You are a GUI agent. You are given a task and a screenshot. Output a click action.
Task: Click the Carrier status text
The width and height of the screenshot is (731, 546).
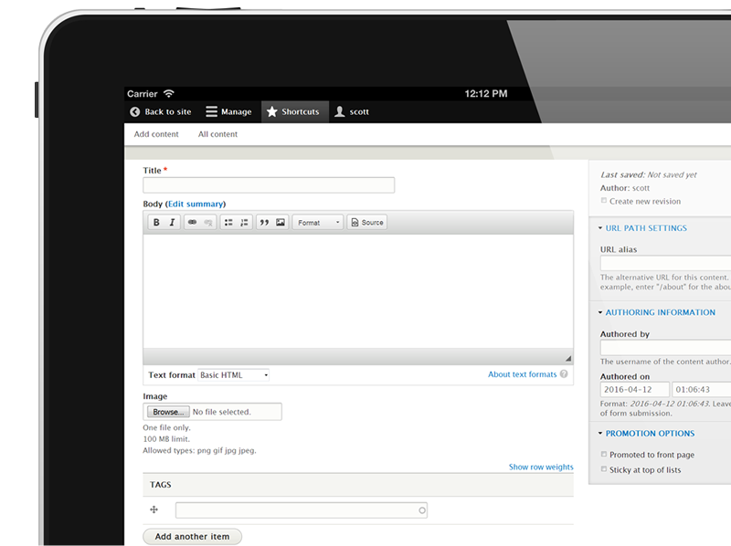click(143, 94)
